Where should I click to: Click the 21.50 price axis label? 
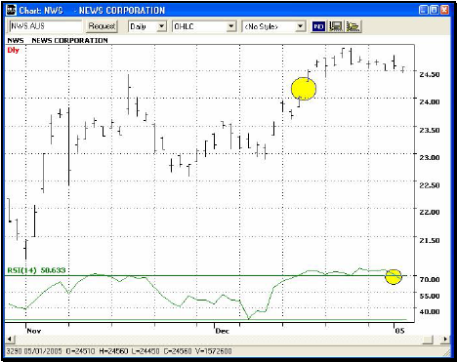click(x=430, y=240)
